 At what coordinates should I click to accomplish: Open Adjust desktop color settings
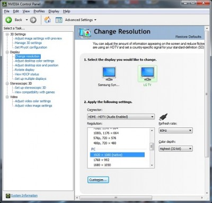(34, 61)
